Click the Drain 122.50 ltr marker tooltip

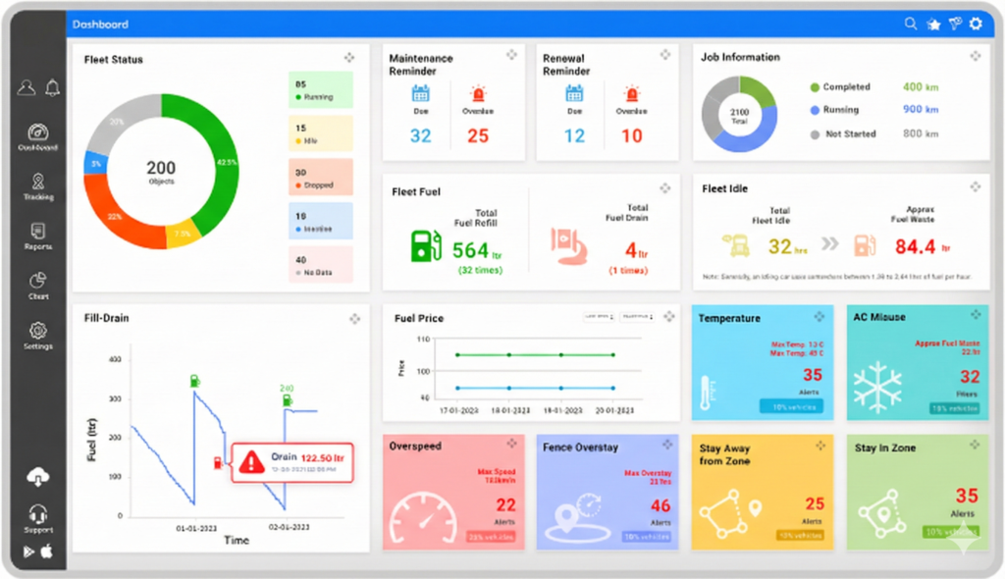291,461
